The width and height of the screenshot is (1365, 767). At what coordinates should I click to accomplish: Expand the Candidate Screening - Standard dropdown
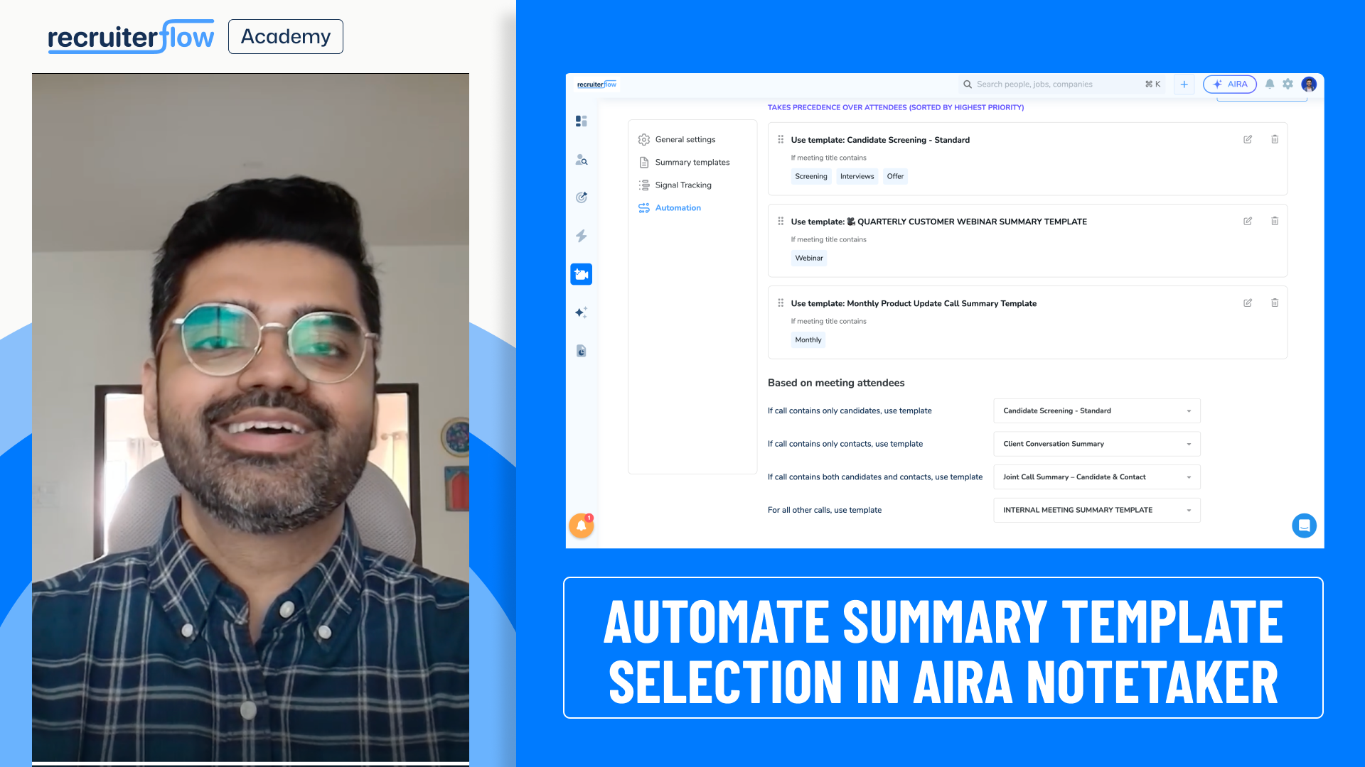tap(1096, 410)
